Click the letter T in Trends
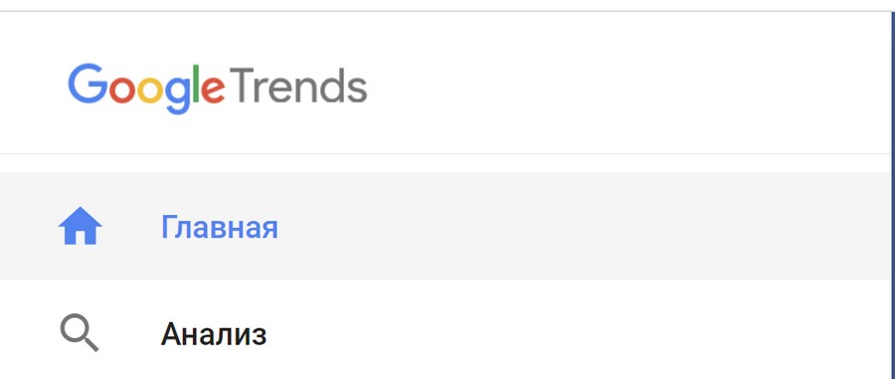The width and height of the screenshot is (895, 379). pyautogui.click(x=244, y=85)
